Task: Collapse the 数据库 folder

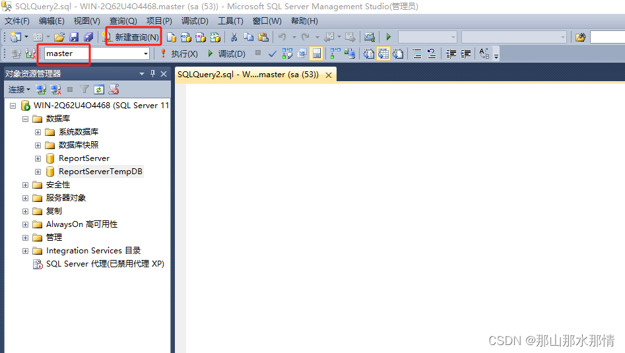Action: [25, 119]
